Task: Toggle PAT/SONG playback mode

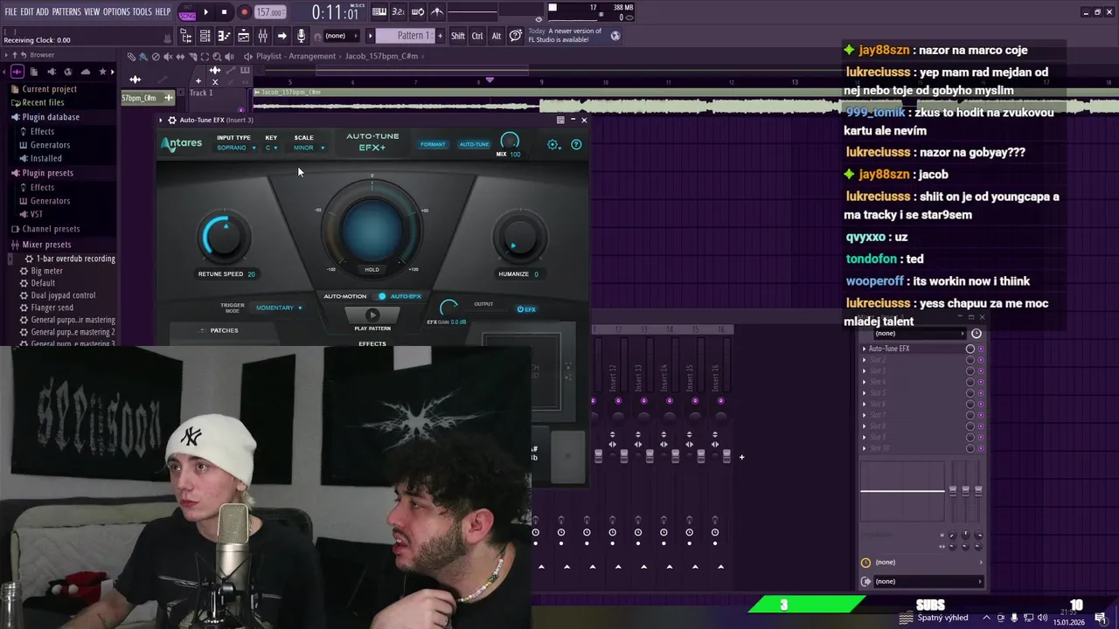Action: 187,13
